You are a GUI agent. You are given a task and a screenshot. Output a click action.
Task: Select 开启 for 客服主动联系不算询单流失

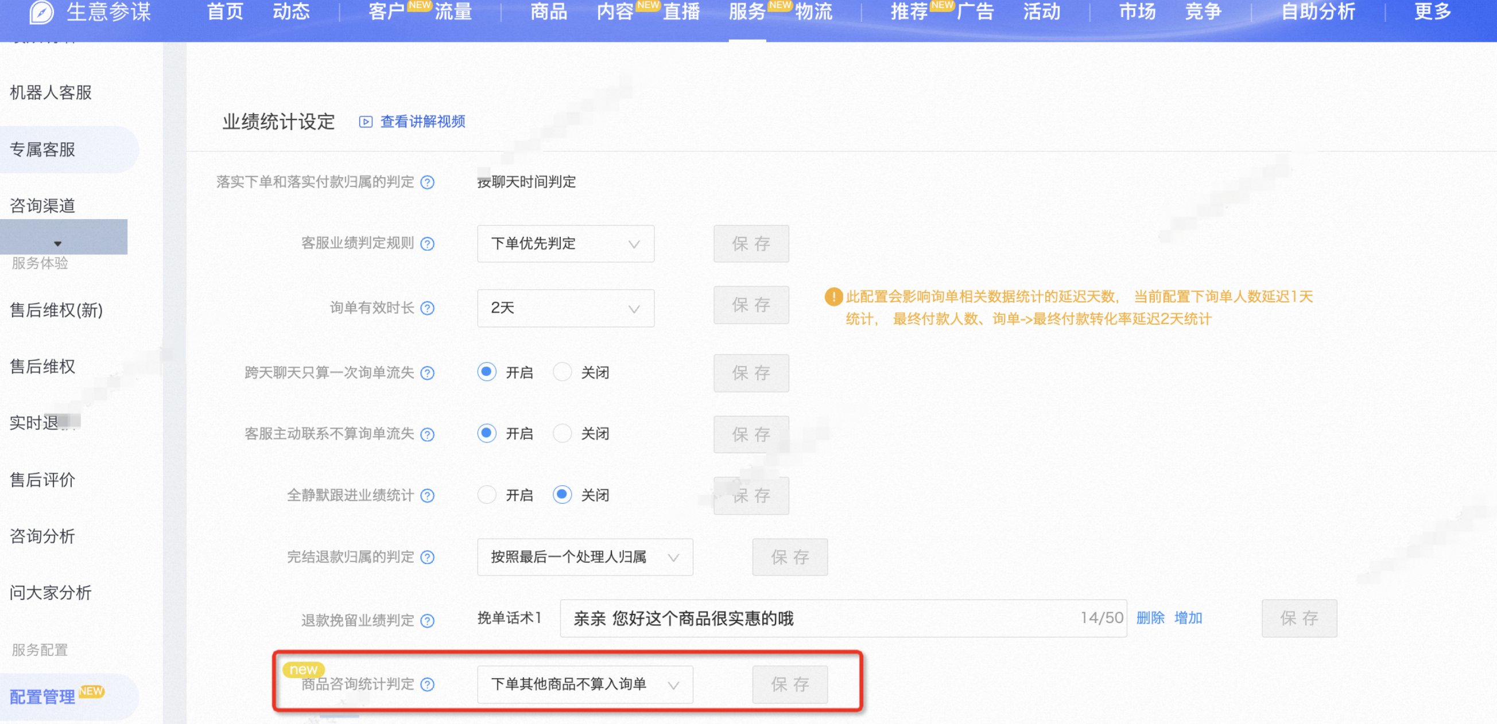[487, 433]
